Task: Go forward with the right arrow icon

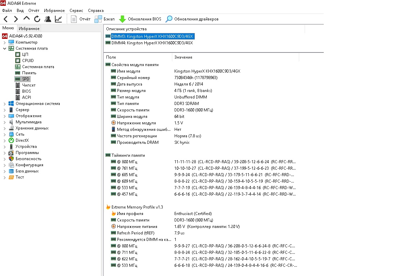Action: [x=16, y=19]
